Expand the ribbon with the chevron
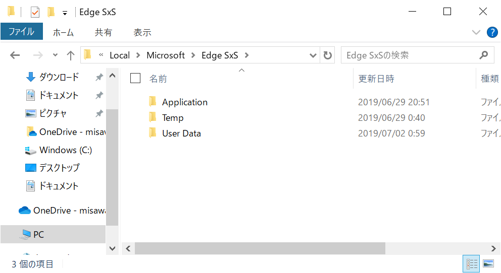Viewport: 501px width, 273px height. click(x=476, y=32)
